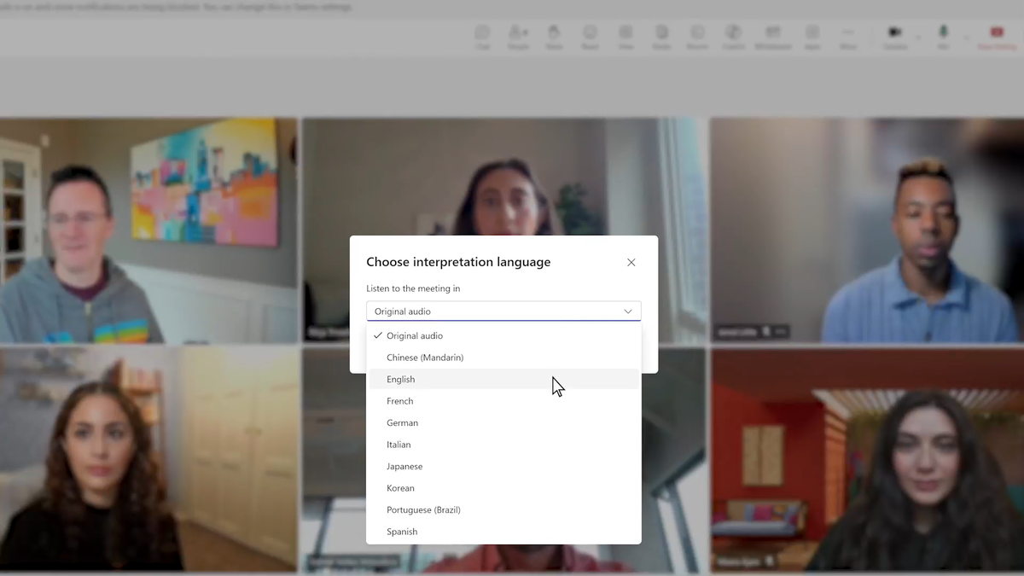The width and height of the screenshot is (1024, 576).
Task: Select English as interpretation language
Action: 401,379
